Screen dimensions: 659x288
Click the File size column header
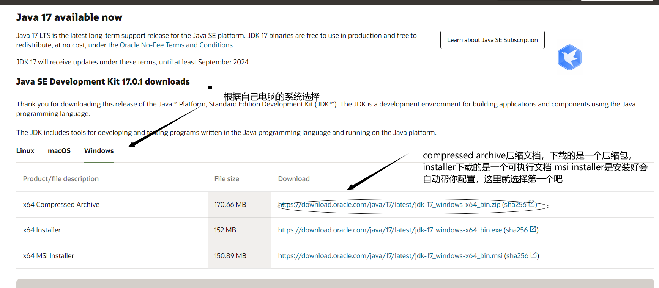point(227,179)
